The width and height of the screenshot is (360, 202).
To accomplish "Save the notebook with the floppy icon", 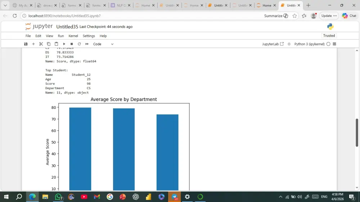I will (26, 44).
